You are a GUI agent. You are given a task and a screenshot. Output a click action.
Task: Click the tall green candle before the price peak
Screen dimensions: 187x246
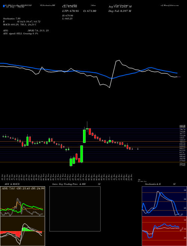(85, 136)
